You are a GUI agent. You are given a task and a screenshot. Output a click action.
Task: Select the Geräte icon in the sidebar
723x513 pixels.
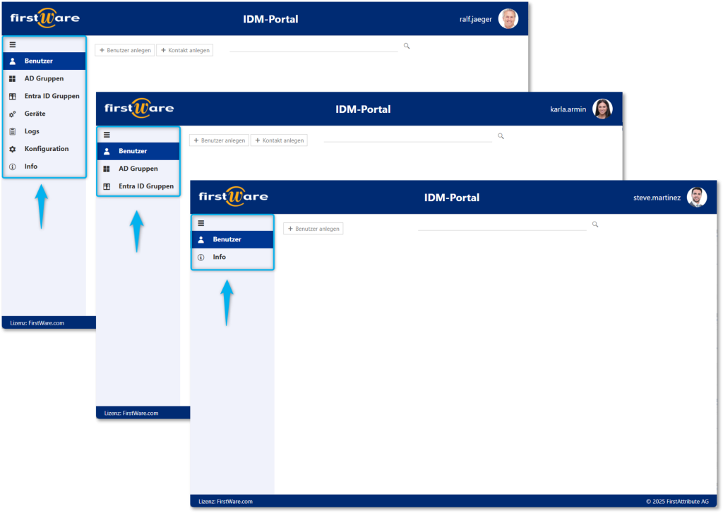coord(13,114)
